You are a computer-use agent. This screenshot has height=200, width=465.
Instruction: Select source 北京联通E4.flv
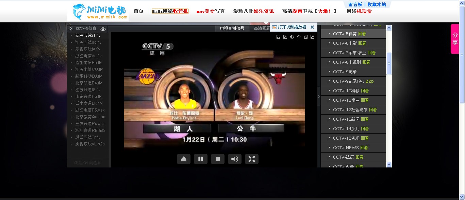pyautogui.click(x=88, y=83)
